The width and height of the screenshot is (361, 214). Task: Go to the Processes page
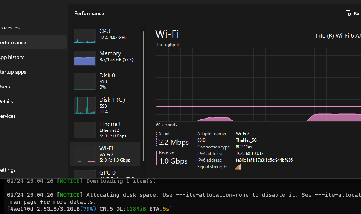coord(10,28)
